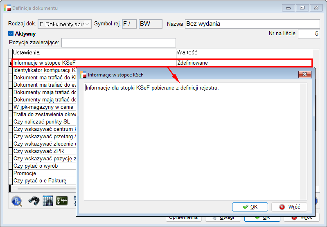Close the Informacje w stopce KSeF dialog
This screenshot has height=227, width=327.
click(304, 74)
